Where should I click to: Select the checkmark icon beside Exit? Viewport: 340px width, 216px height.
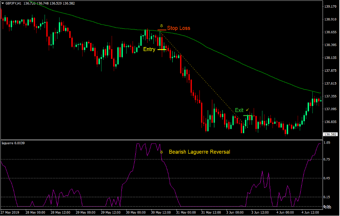(x=247, y=109)
